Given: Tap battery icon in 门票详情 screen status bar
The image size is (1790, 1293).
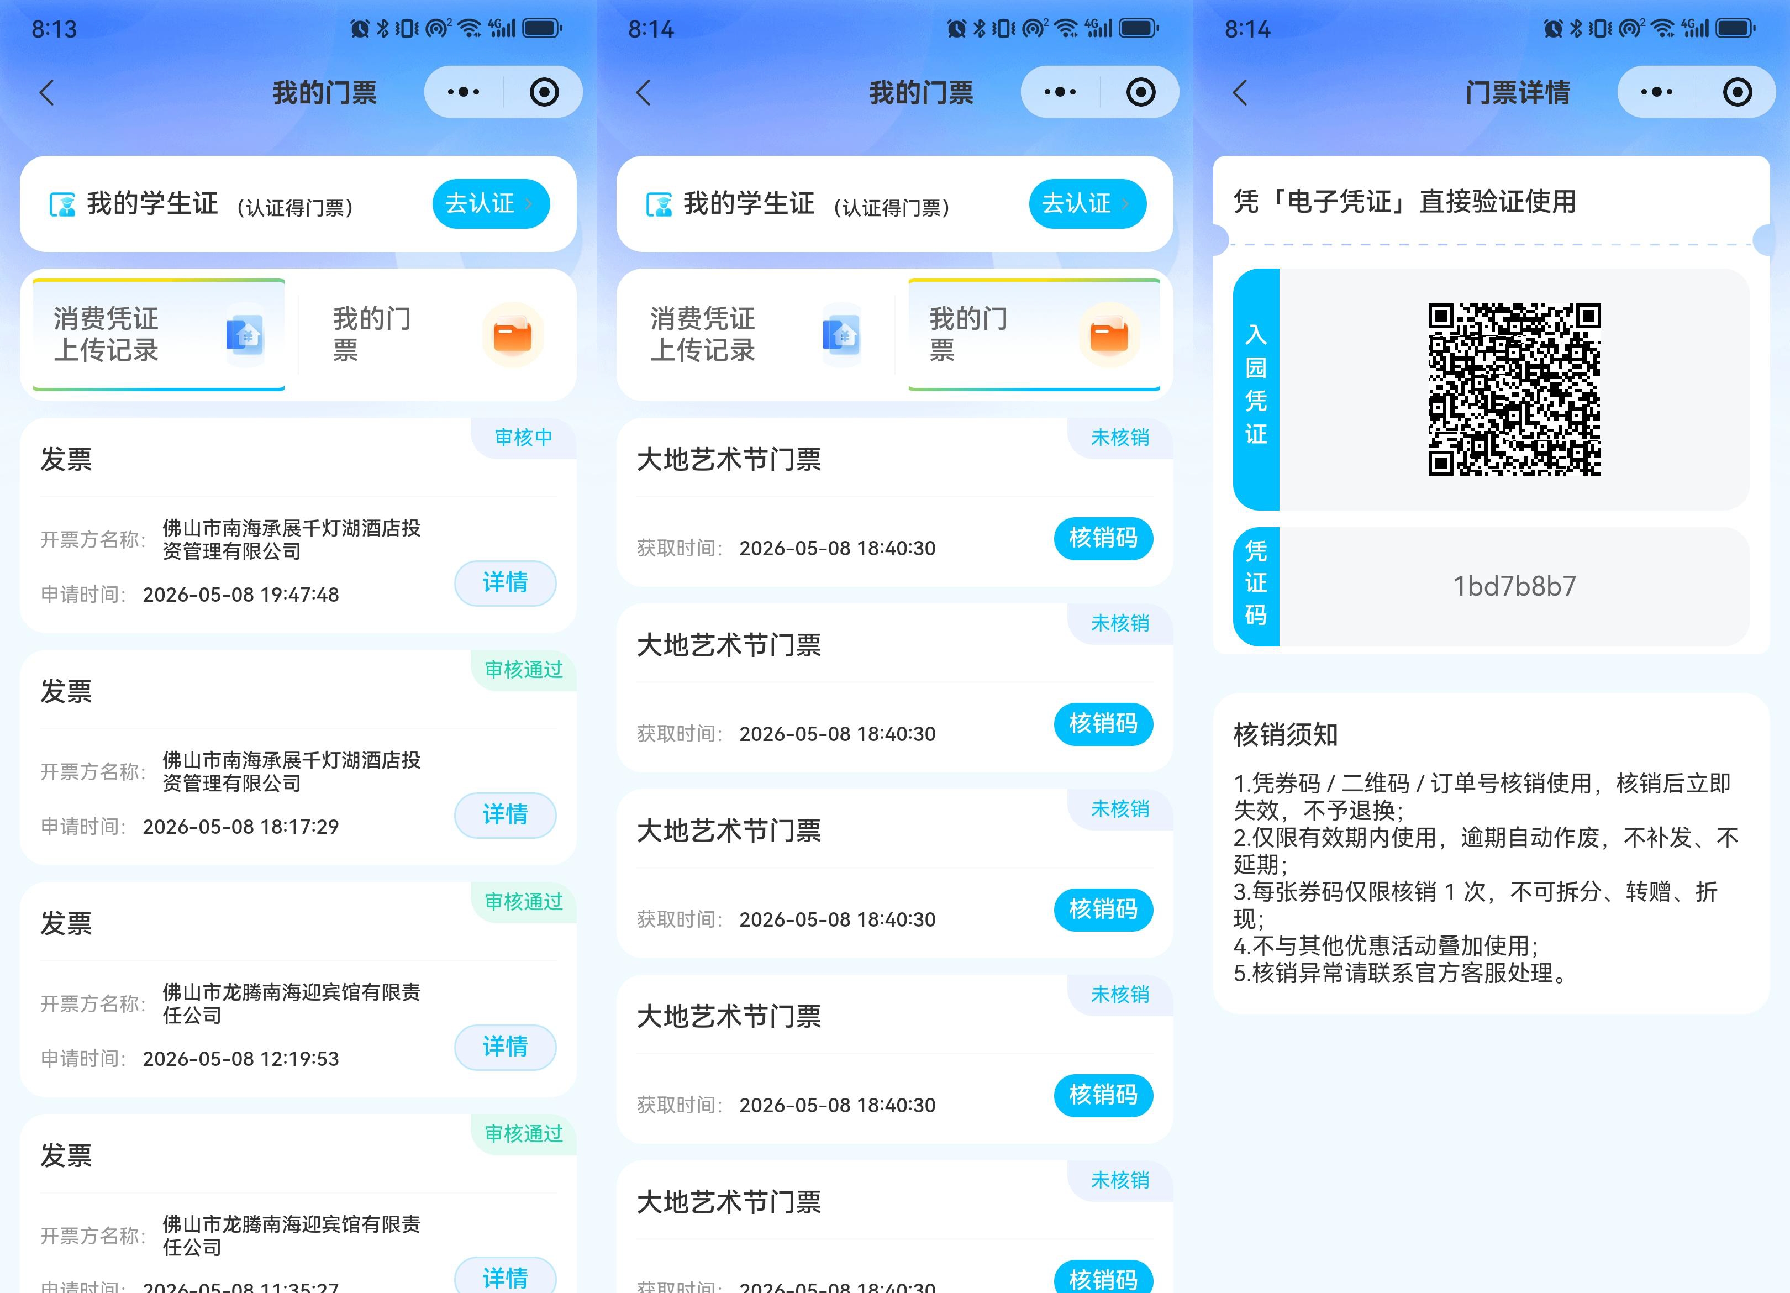Looking at the screenshot, I should (1735, 29).
